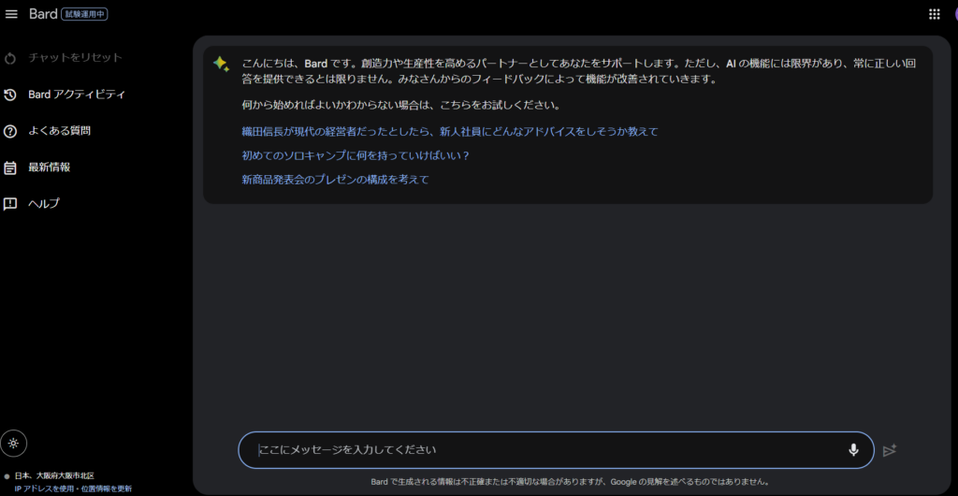The width and height of the screenshot is (958, 496).
Task: Open the Google apps grid
Action: pyautogui.click(x=935, y=14)
